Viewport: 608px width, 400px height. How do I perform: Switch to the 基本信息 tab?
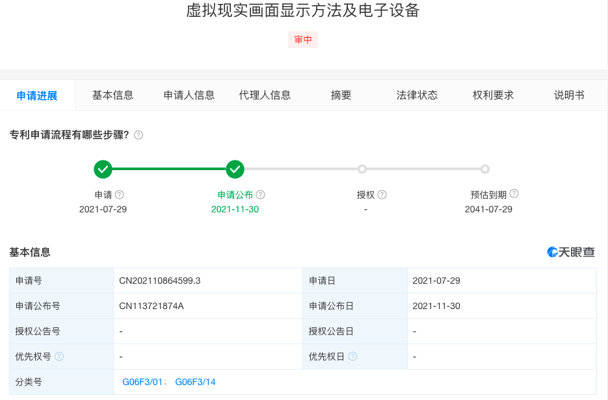(x=114, y=95)
